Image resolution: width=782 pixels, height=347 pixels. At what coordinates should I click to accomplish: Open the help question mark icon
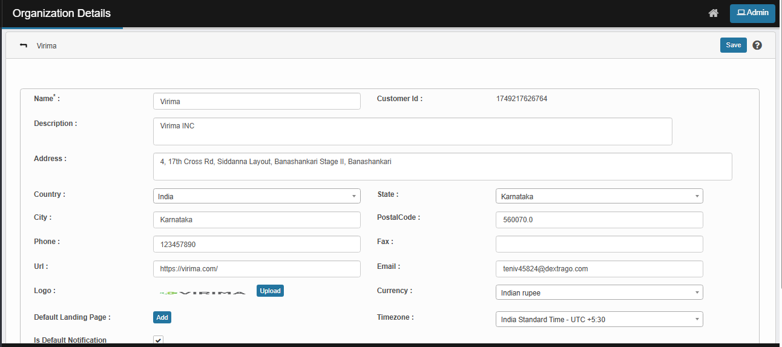coord(757,45)
